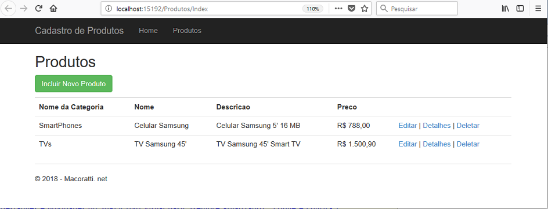Click the Incluir Novo Produto button
The width and height of the screenshot is (548, 209).
click(x=73, y=83)
